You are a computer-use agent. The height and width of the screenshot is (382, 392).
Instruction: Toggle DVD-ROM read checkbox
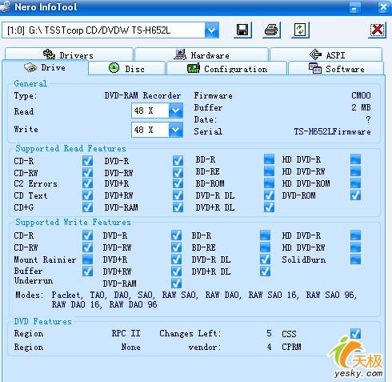coord(355,195)
